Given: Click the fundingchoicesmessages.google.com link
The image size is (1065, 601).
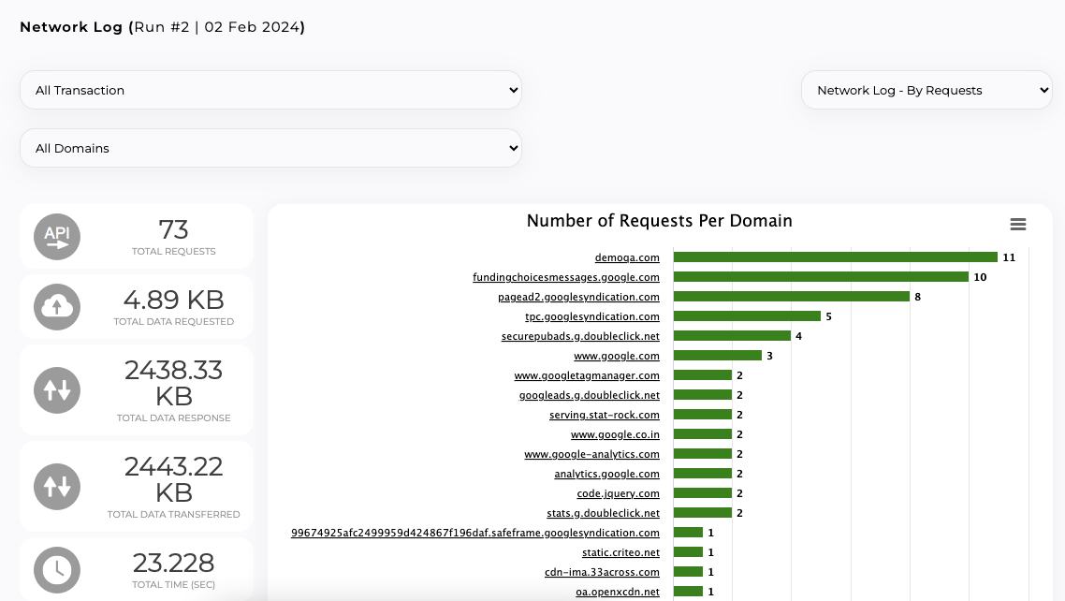Looking at the screenshot, I should pos(566,277).
